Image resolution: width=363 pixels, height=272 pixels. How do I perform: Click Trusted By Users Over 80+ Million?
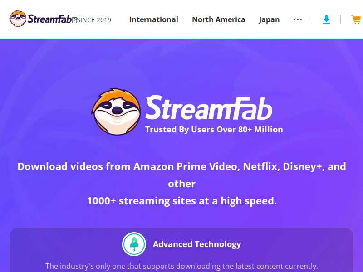tap(214, 130)
